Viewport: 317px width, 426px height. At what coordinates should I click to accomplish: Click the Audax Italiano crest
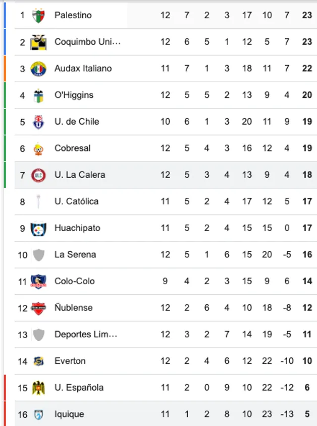[x=35, y=68]
